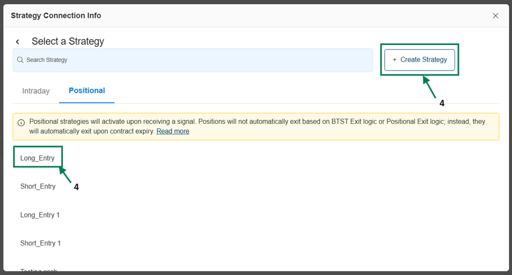
Task: Open the Read more link
Action: pyautogui.click(x=173, y=131)
